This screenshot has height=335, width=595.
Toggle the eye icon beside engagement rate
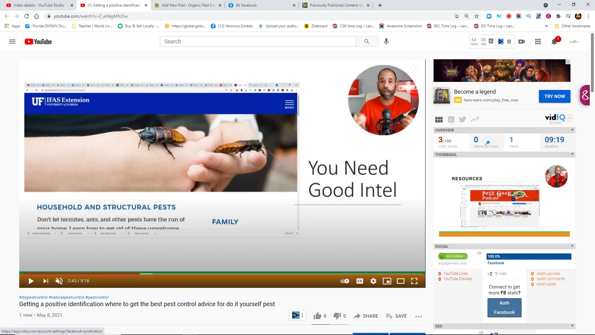(479, 253)
